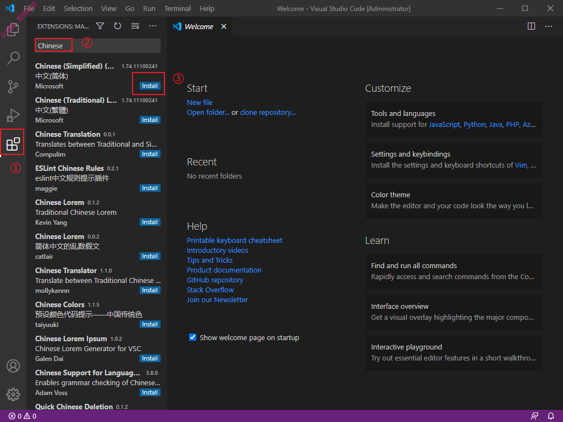The width and height of the screenshot is (563, 422).
Task: Click the VS Code logo icon
Action: [10, 8]
